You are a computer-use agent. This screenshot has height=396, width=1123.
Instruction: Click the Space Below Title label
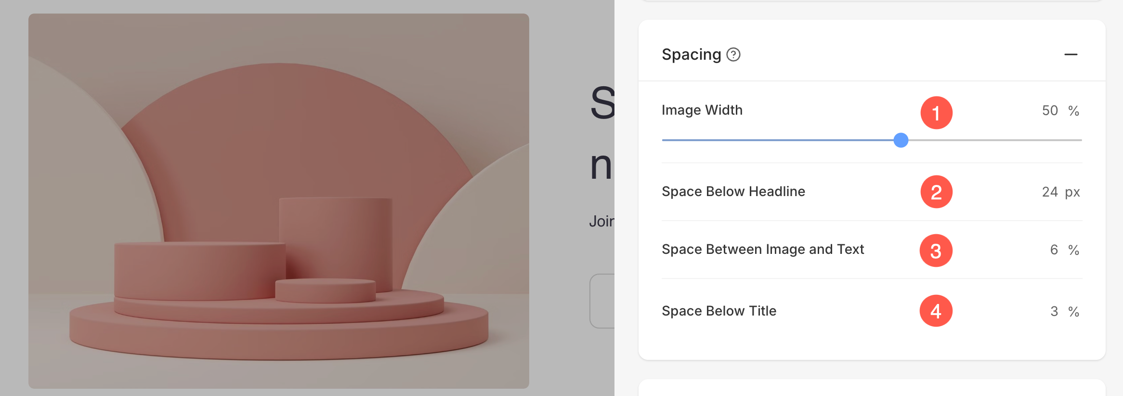(718, 311)
